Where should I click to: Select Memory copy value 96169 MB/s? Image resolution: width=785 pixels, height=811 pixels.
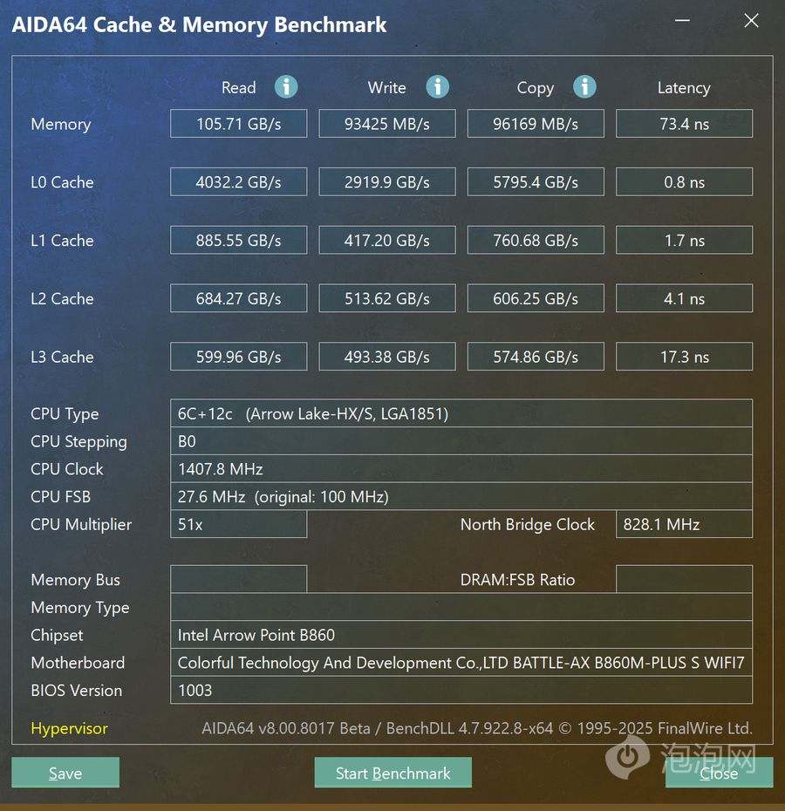[536, 124]
